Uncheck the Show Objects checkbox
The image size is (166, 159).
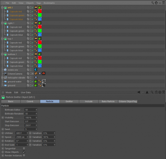[24, 152]
